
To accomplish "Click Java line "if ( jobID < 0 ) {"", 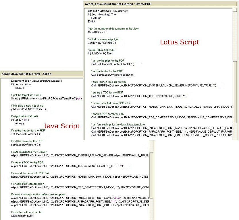I will tap(20, 120).
